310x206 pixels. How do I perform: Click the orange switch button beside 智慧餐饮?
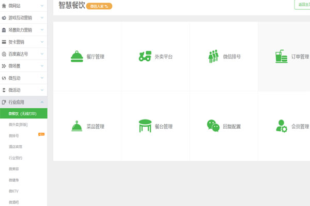99,6
